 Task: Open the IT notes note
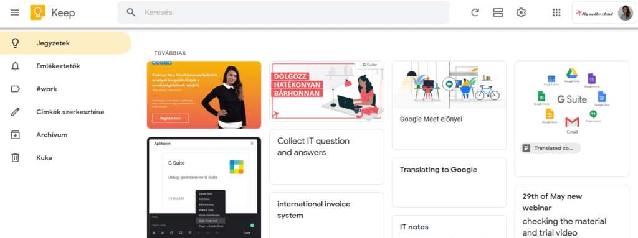449,227
